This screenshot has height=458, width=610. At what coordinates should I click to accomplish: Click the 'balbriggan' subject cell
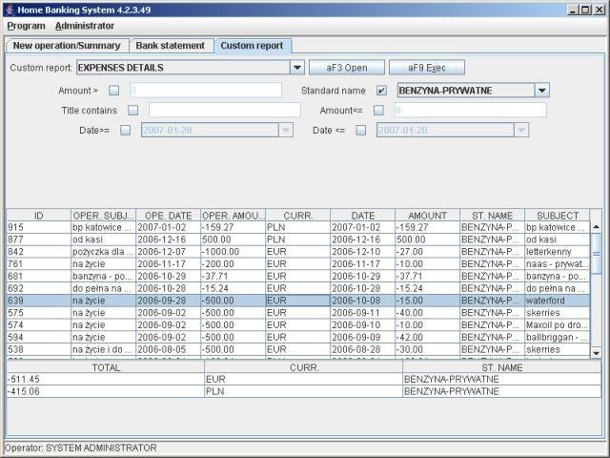558,337
